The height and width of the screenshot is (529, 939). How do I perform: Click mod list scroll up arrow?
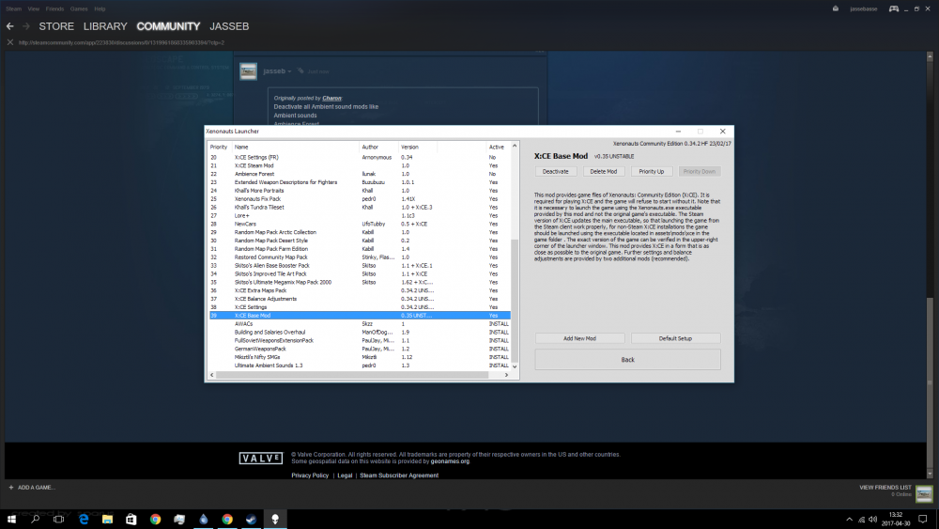pos(515,146)
